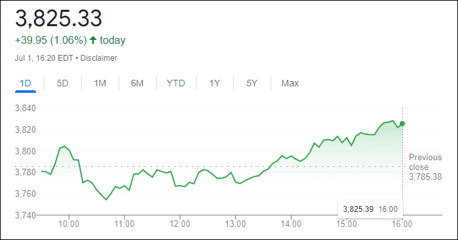This screenshot has height=240, width=458.
Task: Switch to 1Y chart view
Action: click(215, 84)
